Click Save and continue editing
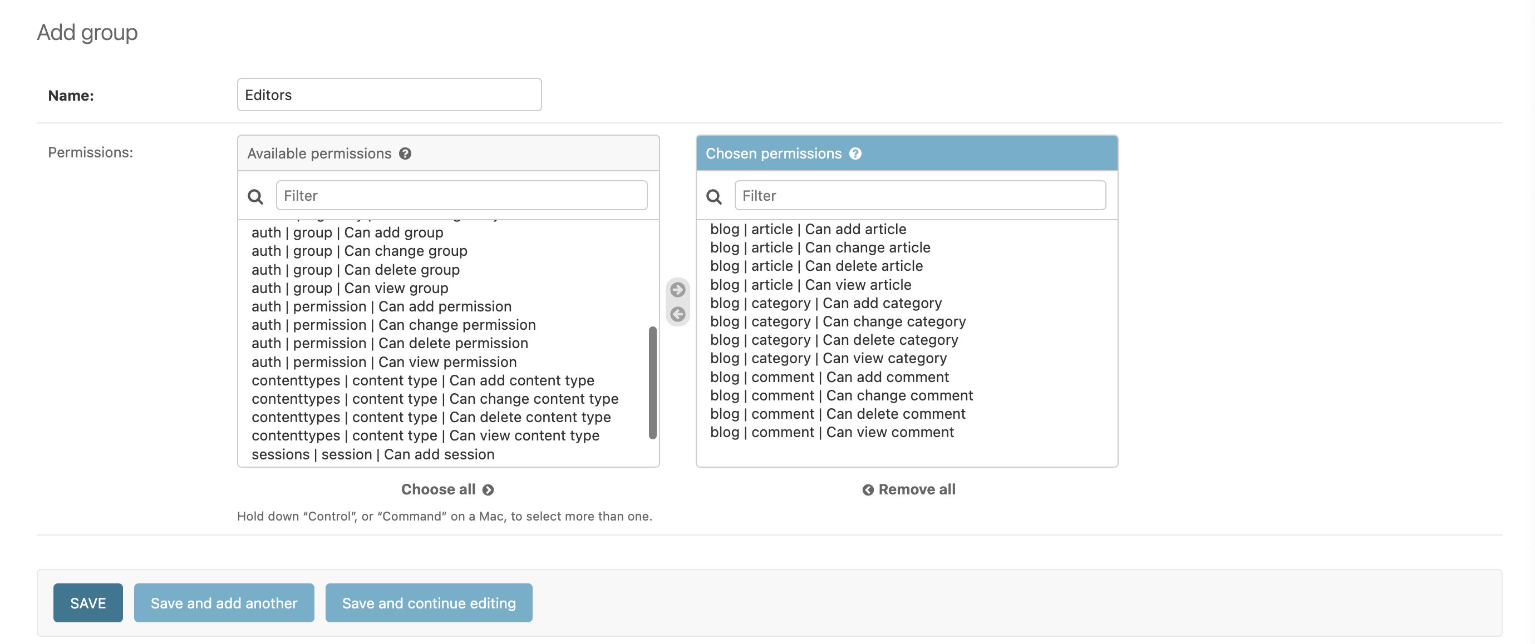Viewport: 1535px width, 644px height. [x=429, y=602]
